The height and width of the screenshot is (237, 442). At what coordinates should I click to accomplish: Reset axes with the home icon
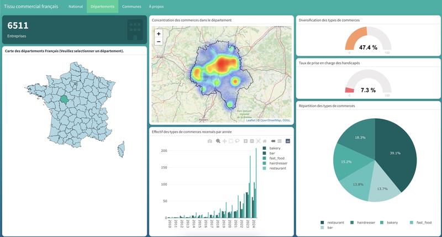(x=265, y=141)
